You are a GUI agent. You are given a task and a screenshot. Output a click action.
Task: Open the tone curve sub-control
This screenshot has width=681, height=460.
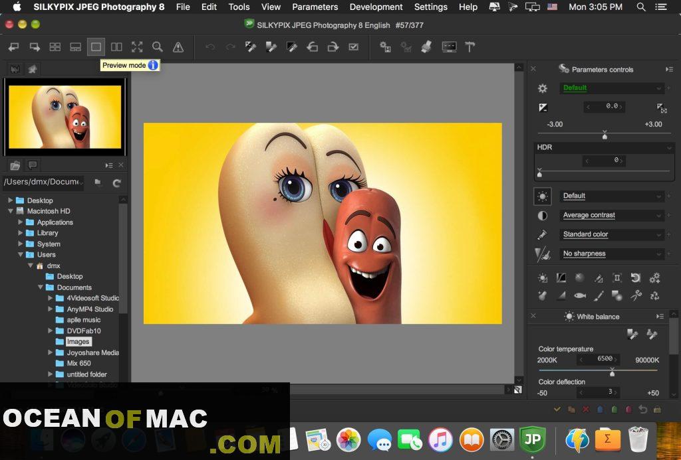point(561,278)
